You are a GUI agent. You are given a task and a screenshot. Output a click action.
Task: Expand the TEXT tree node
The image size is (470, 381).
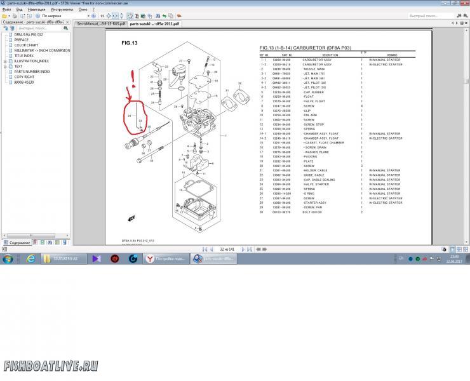pos(5,66)
